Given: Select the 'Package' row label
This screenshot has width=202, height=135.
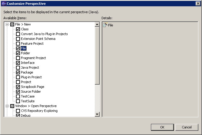Looking at the screenshot, I should (x=27, y=72).
